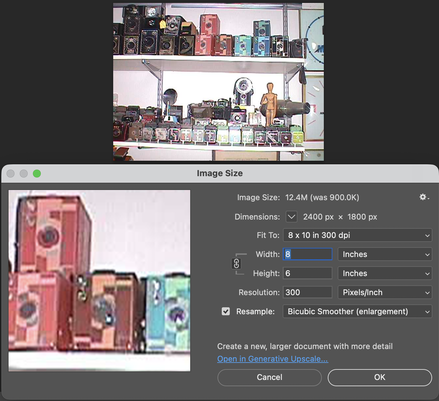Open the Width units Inches dropdown

pyautogui.click(x=384, y=254)
